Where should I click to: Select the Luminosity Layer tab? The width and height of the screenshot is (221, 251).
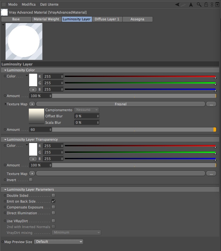coord(77,19)
